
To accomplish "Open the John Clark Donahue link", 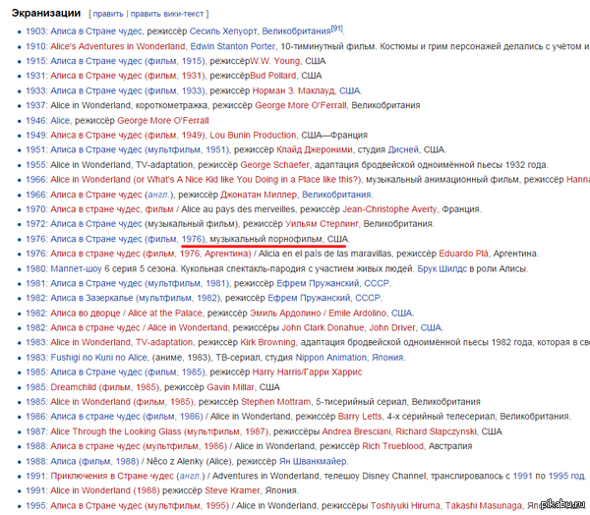I will pos(323,327).
